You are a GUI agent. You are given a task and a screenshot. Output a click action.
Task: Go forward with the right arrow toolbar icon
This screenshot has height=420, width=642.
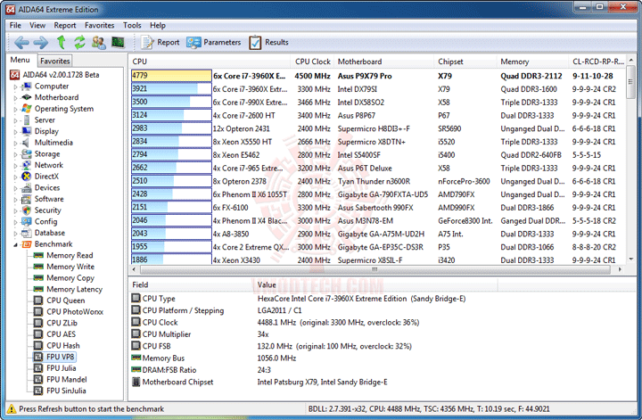[x=40, y=42]
